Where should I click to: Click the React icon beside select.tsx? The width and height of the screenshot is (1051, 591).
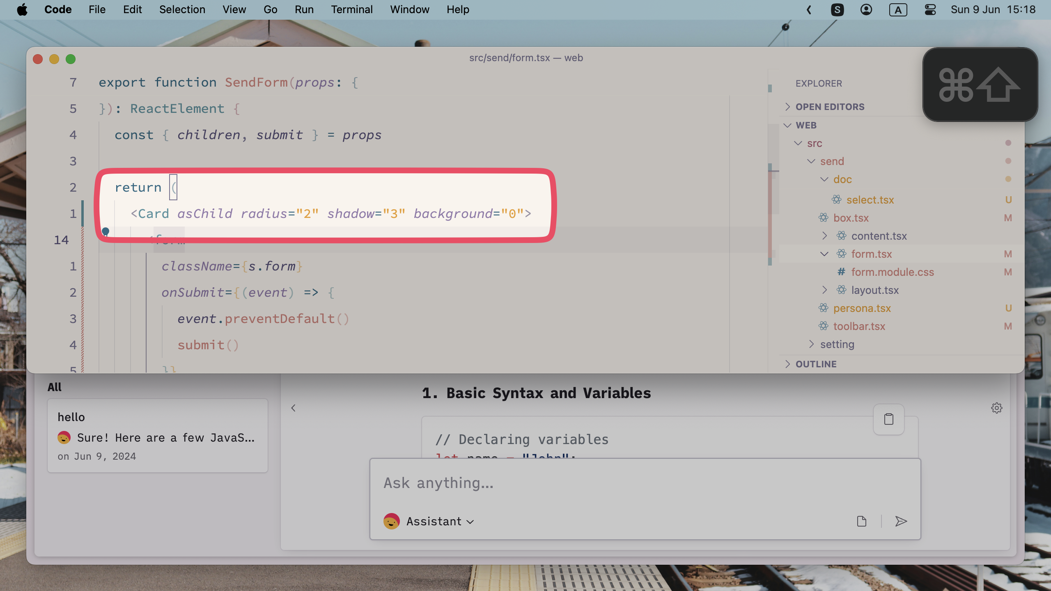coord(836,199)
